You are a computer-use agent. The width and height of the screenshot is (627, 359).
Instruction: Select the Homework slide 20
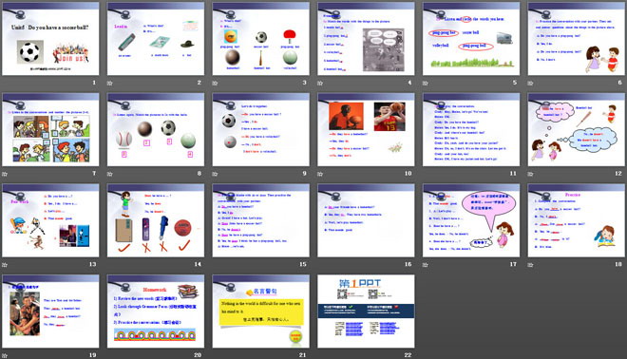coord(156,311)
